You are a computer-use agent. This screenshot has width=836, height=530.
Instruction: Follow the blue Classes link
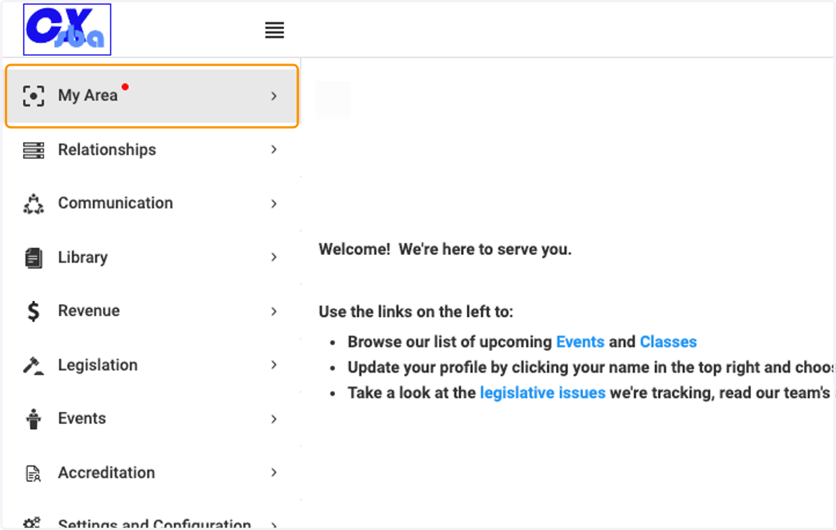(669, 342)
